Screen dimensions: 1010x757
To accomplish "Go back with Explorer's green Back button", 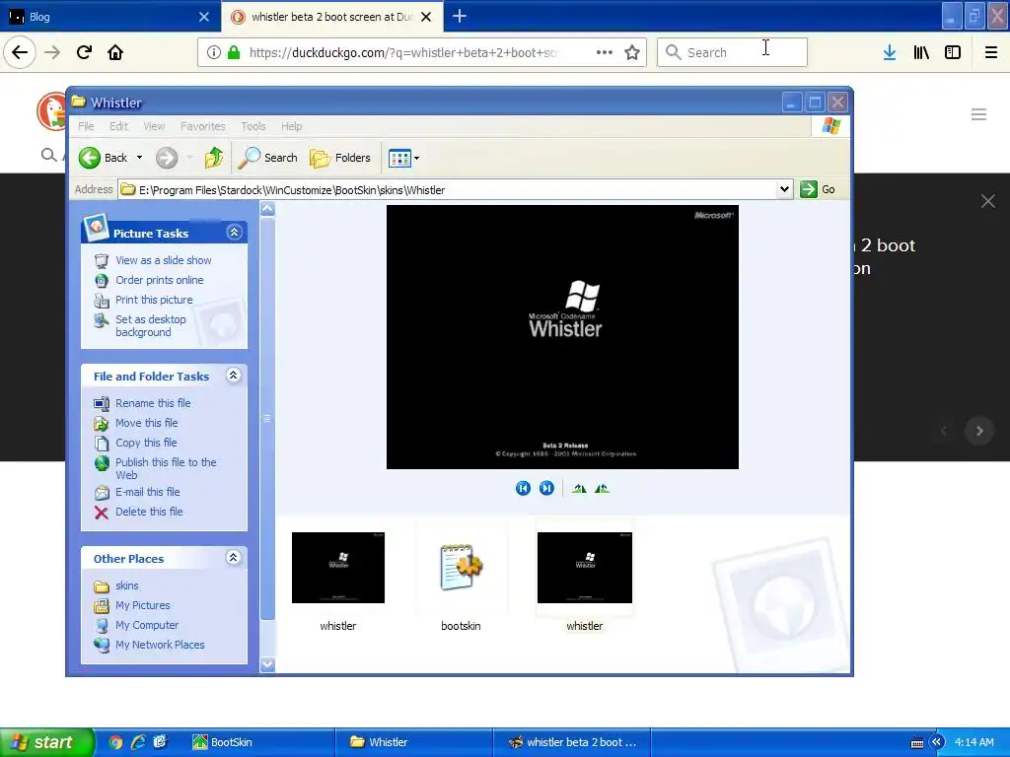I will [x=103, y=158].
